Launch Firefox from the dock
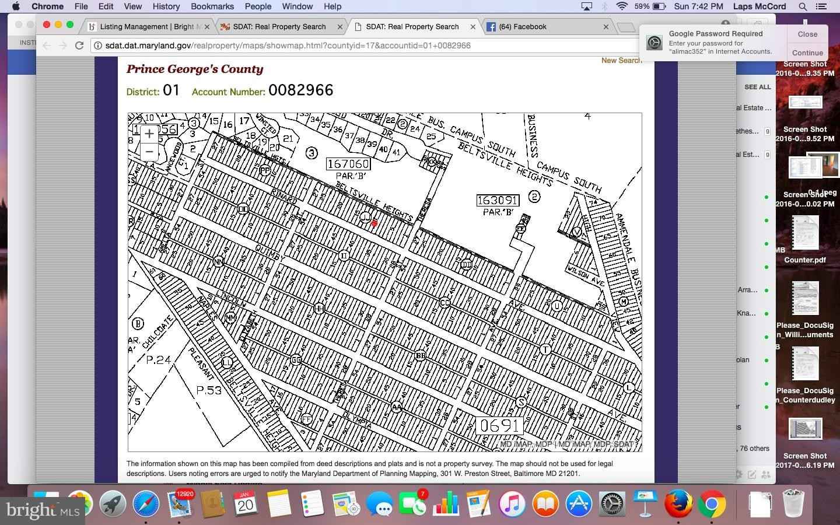Viewport: 840px width, 525px height. [x=678, y=503]
